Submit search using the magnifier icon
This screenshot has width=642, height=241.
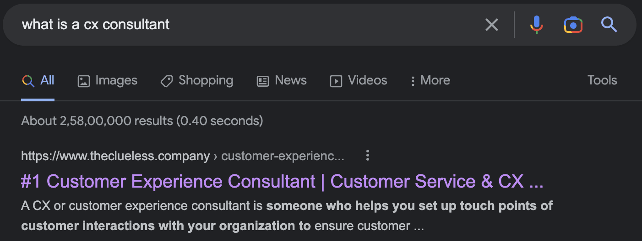click(609, 25)
